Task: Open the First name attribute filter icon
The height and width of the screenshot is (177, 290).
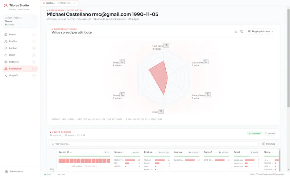Action: coord(166,45)
